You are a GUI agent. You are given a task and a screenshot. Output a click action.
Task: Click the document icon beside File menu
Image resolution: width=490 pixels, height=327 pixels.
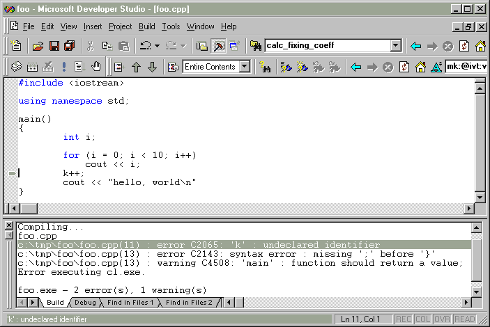coord(15,26)
